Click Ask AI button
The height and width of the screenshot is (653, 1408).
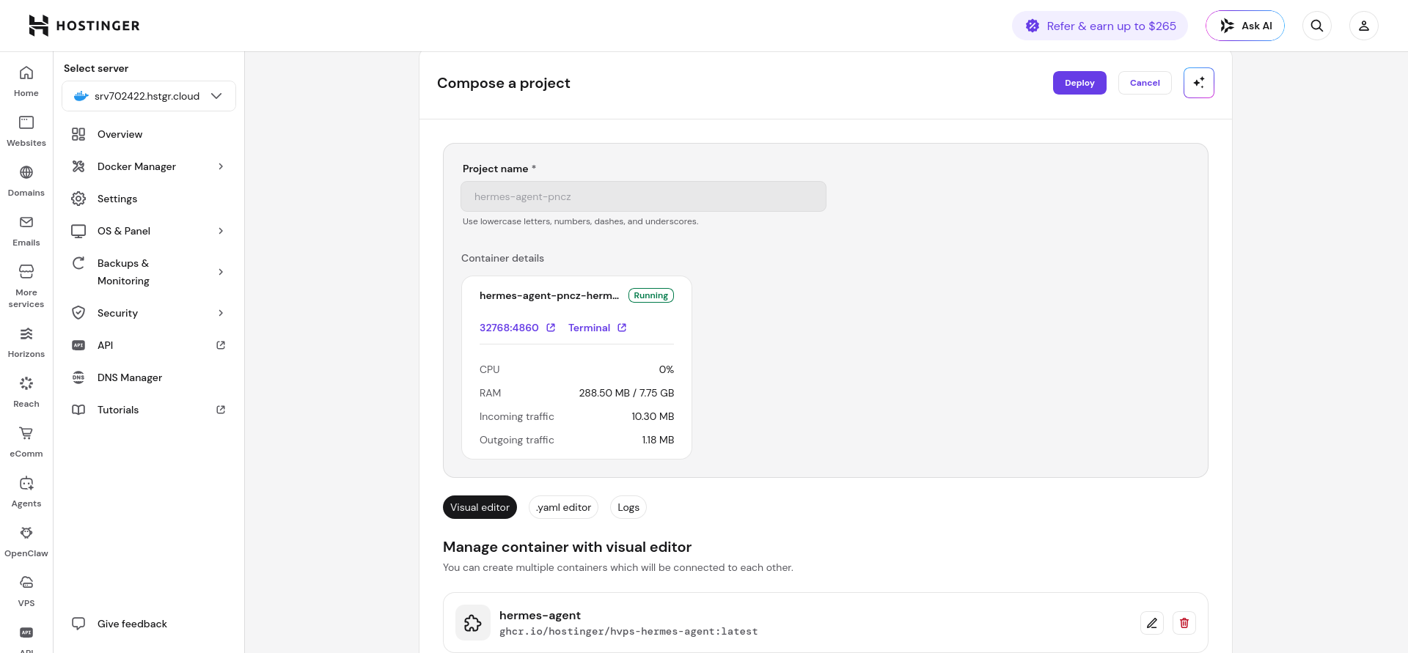pos(1245,26)
